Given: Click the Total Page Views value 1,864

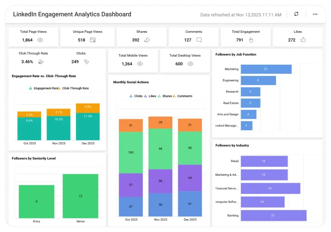Looking at the screenshot, I should 27,40.
